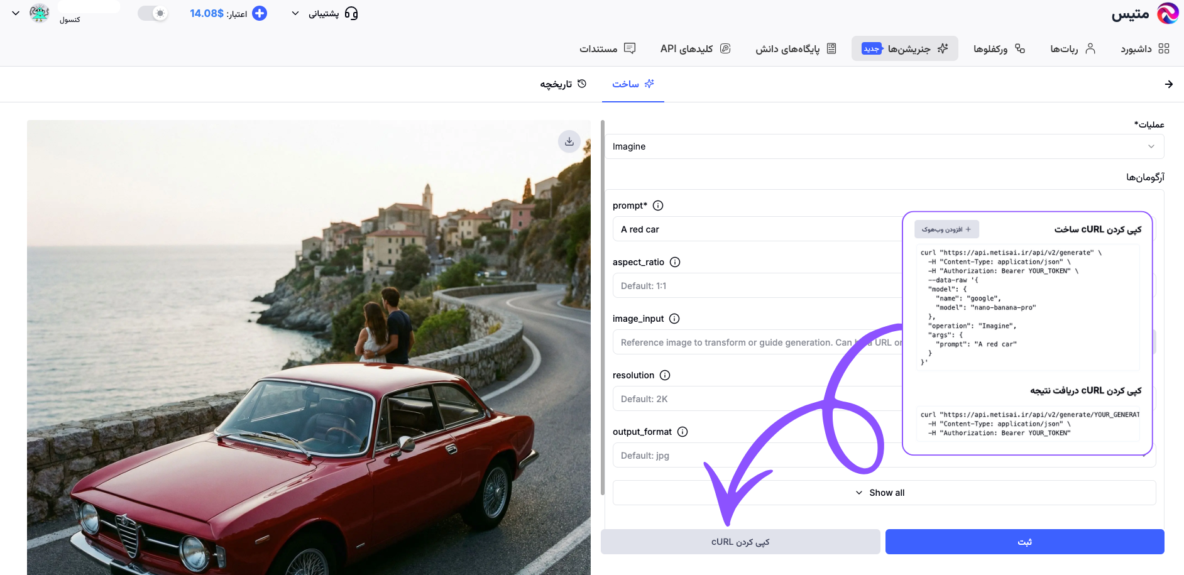Click the کپی کردن cURL button
Screen dimensions: 1184x575
(x=740, y=542)
